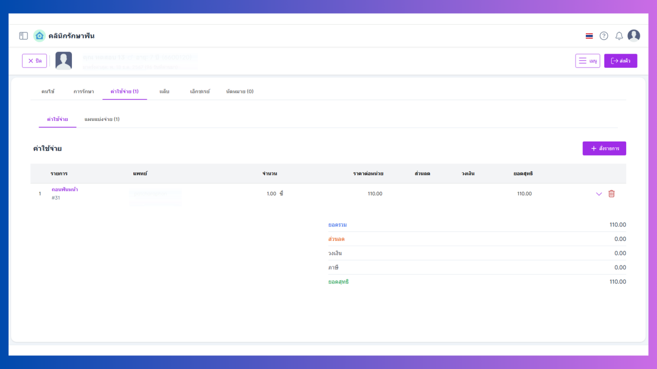
Task: Delete the ถอนฟันหน้า row with trash icon
Action: pyautogui.click(x=611, y=194)
